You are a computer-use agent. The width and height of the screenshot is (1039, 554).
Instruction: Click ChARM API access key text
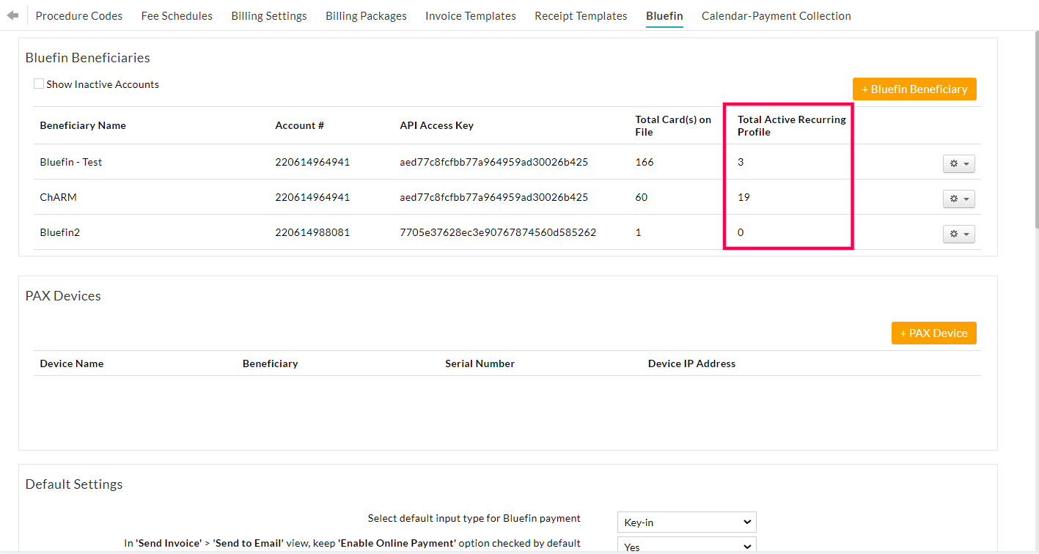pos(493,197)
